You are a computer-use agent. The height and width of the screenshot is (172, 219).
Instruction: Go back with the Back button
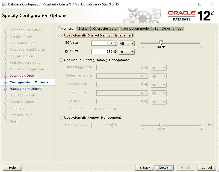click(x=145, y=168)
